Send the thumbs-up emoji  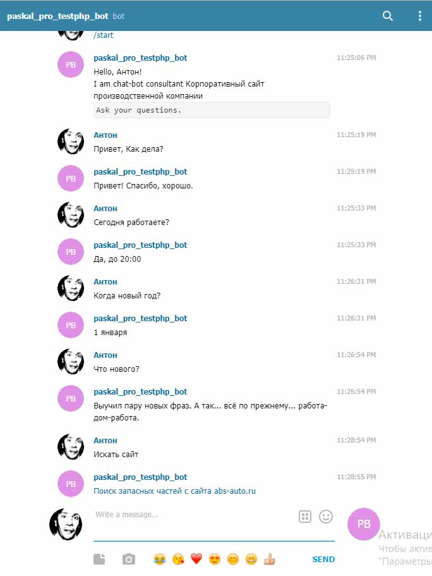click(x=270, y=559)
